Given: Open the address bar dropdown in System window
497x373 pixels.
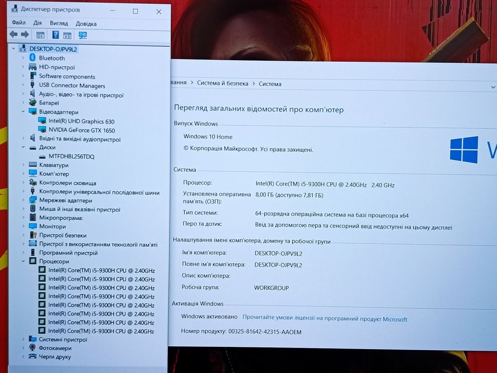Looking at the screenshot, I should click(493, 87).
